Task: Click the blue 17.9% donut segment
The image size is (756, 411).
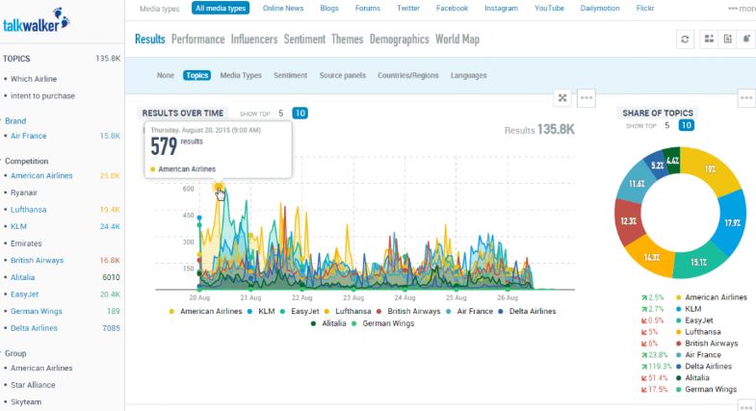Action: [732, 222]
